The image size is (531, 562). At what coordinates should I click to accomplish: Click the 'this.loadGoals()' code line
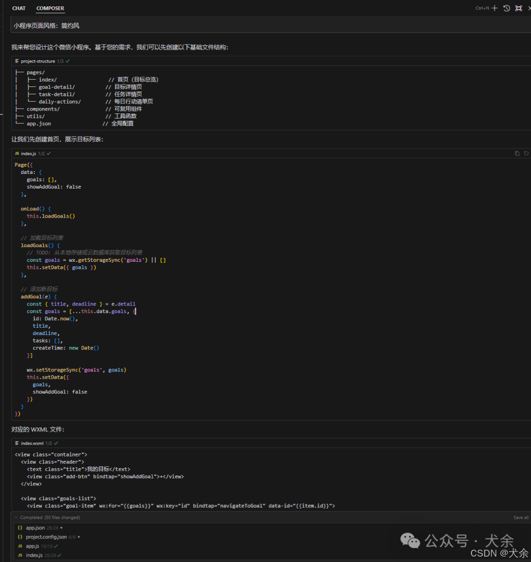tap(51, 216)
